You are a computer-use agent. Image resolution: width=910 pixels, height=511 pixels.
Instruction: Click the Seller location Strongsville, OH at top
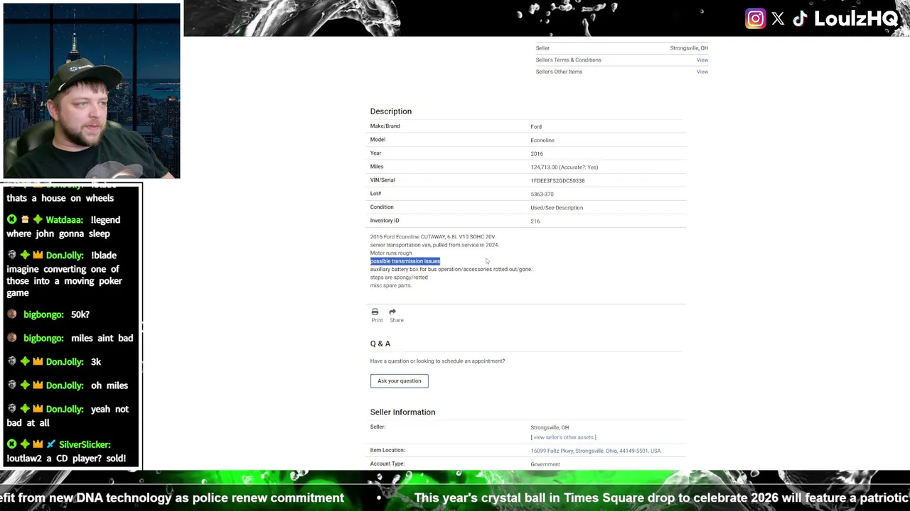(689, 48)
